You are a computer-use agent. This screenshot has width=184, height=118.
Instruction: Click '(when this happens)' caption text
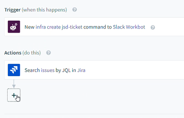pyautogui.click(x=44, y=10)
